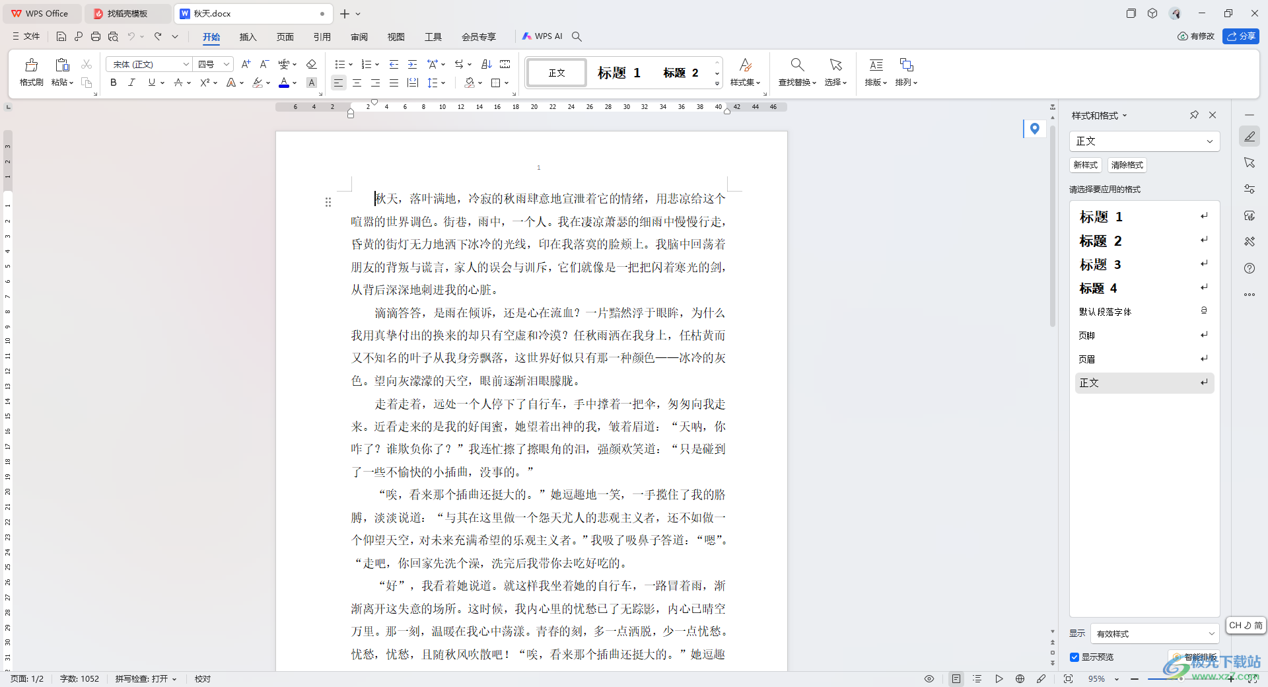Toggle align left paragraph
Image resolution: width=1268 pixels, height=687 pixels.
[338, 83]
